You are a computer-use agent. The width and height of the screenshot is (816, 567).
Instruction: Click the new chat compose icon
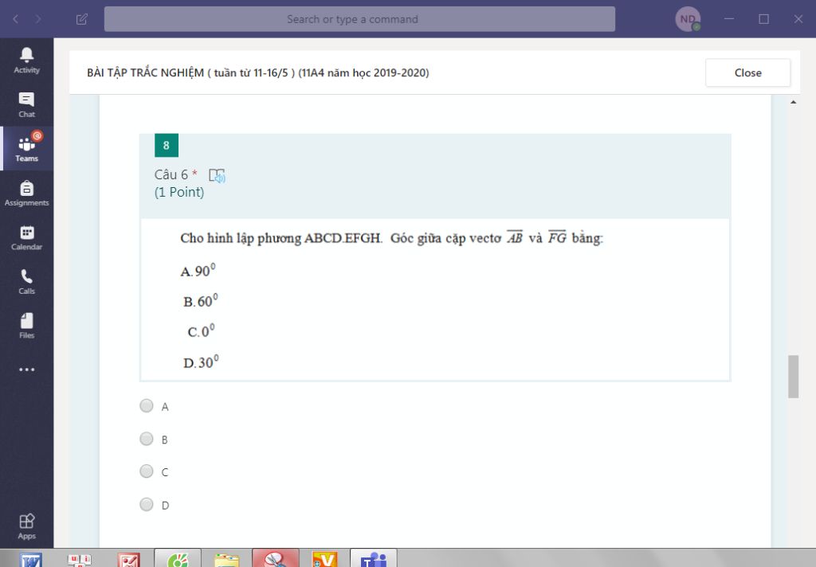point(82,19)
